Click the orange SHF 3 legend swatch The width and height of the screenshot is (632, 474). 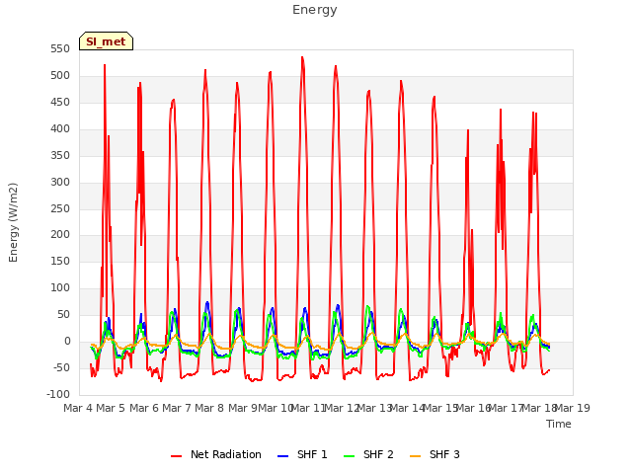point(416,456)
